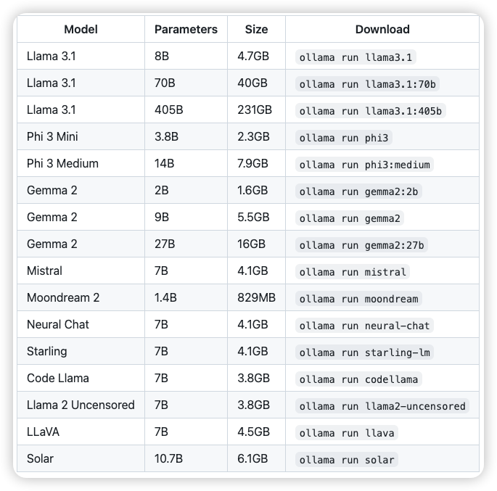Select the 'ollama run mistral' code snippet
Viewport: 497px width, 491px height.
click(353, 272)
